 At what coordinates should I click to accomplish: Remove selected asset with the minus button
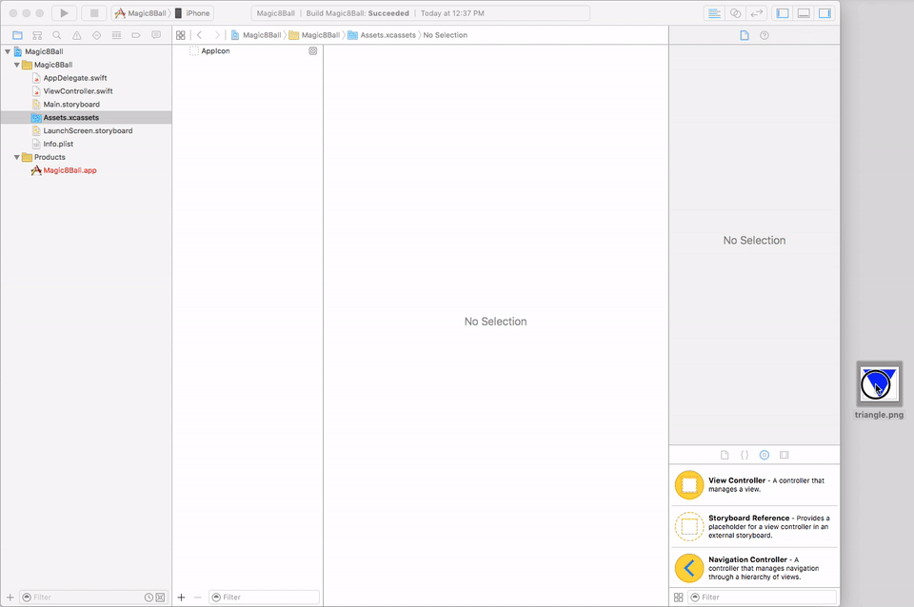tap(198, 597)
